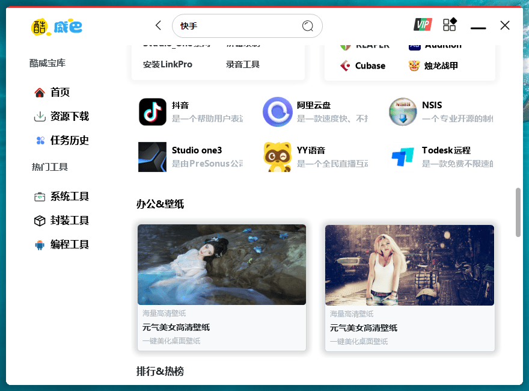Click 元气美女高清壁纸 under the first wallpaper
The image size is (529, 391).
[x=176, y=327]
